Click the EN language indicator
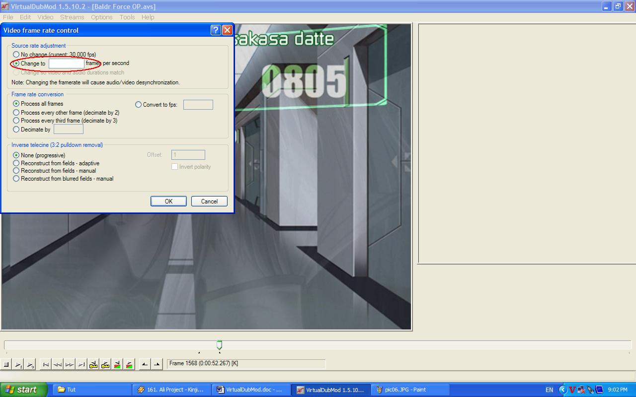The image size is (636, 397). click(x=549, y=390)
